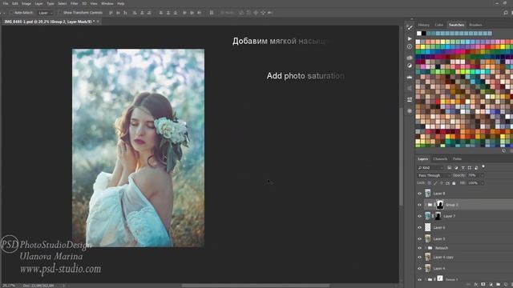Filter layers by pixel layer icon
The width and height of the screenshot is (513, 288).
[x=450, y=167]
